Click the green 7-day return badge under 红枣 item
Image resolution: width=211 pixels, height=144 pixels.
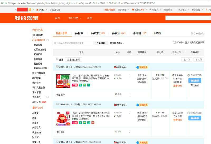click(x=80, y=123)
